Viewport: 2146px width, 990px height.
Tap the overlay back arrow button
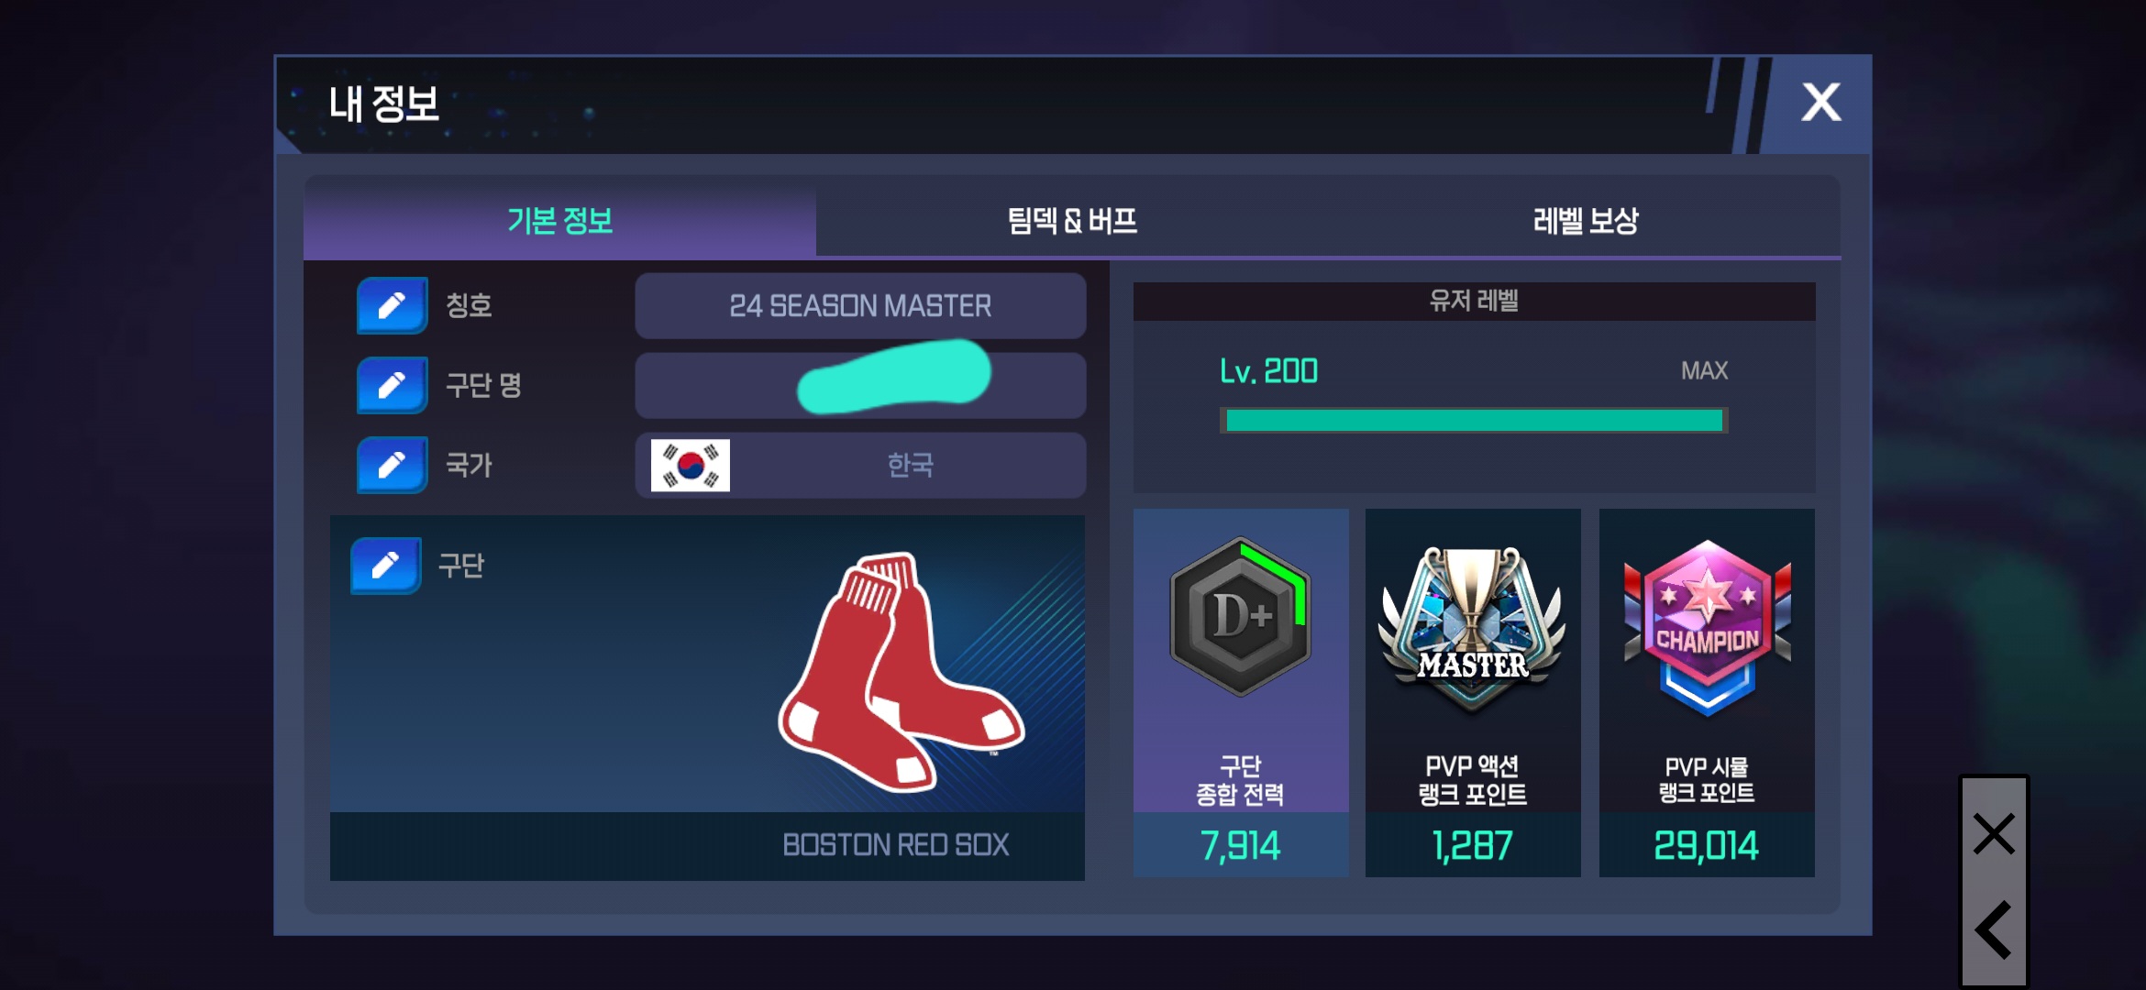(x=1994, y=929)
